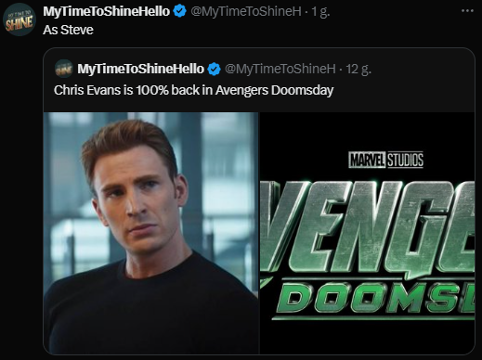This screenshot has height=360, width=482.
Task: Open MyTimeToShineHello display name on main tweet
Action: coord(106,11)
